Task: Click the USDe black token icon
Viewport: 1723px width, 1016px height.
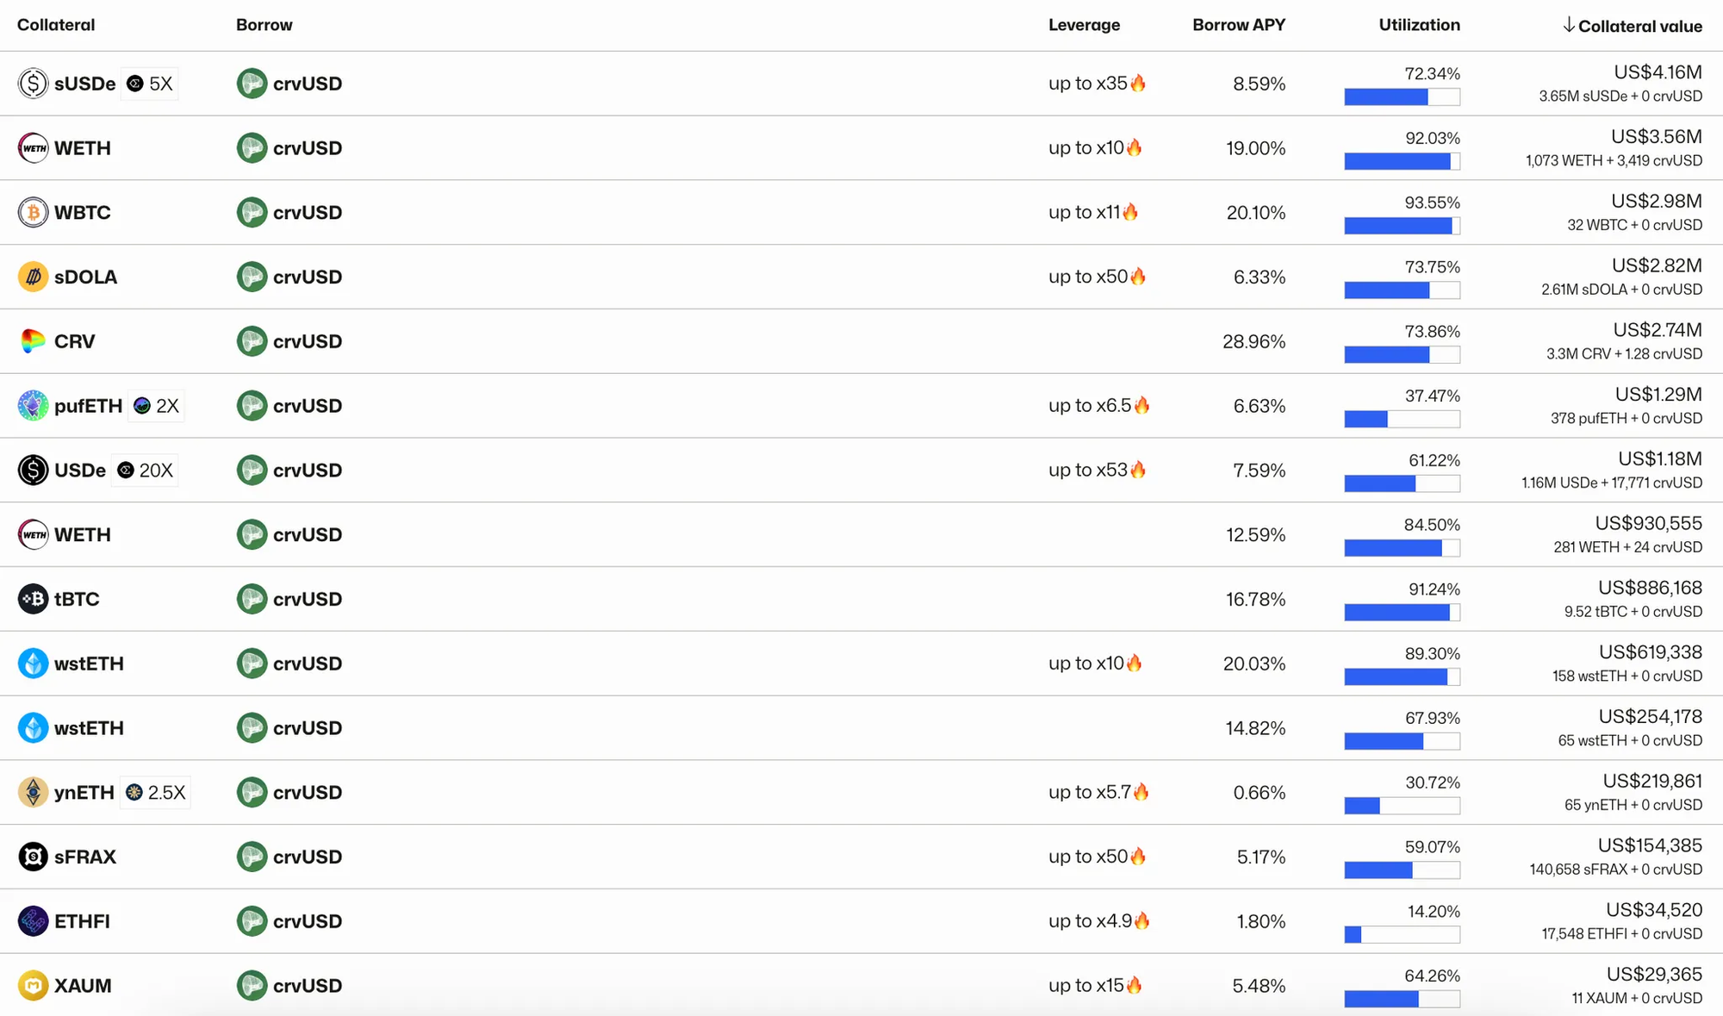Action: 33,470
